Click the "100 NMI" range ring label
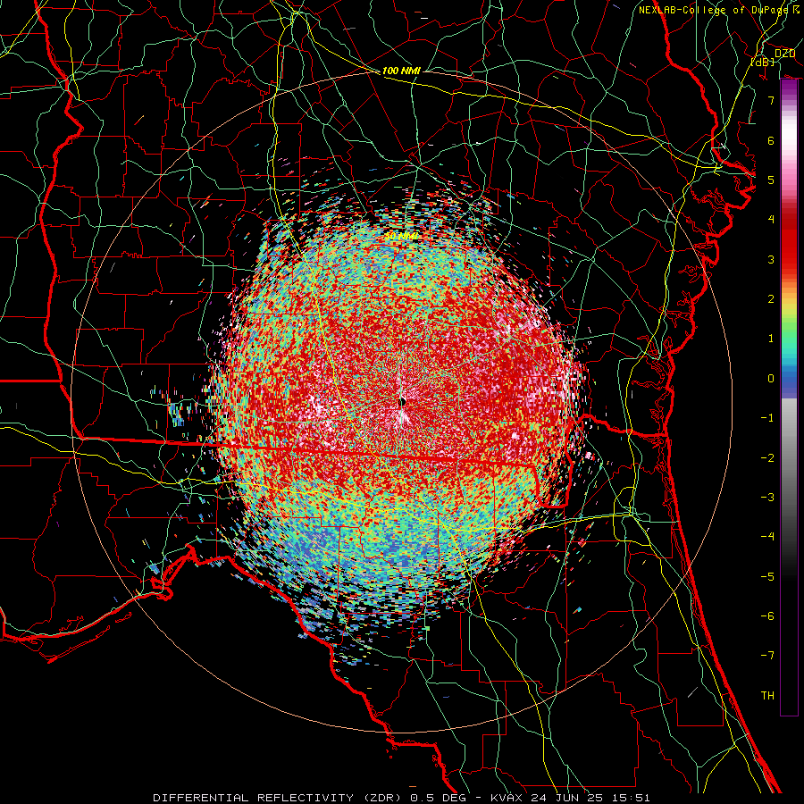 pos(401,71)
